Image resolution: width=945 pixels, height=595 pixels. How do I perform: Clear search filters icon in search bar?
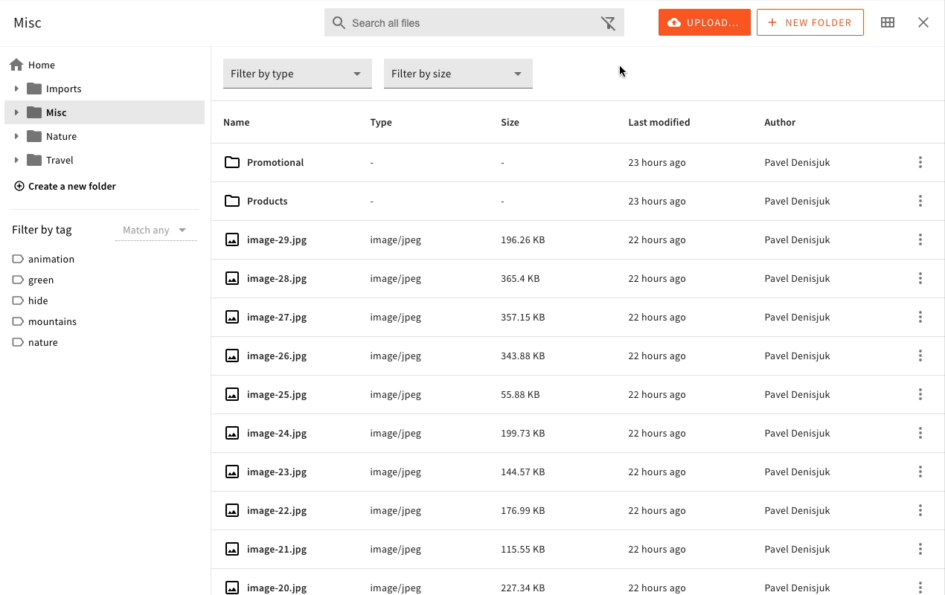[608, 23]
